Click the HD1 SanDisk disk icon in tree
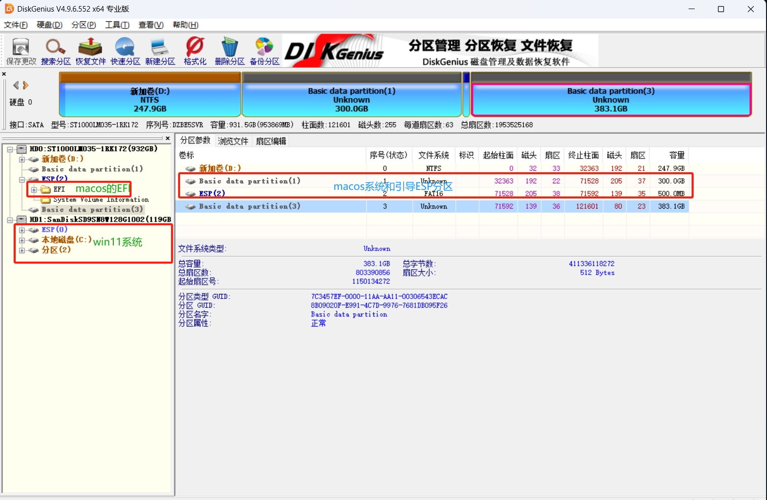Viewport: 767px width, 500px height. click(22, 220)
